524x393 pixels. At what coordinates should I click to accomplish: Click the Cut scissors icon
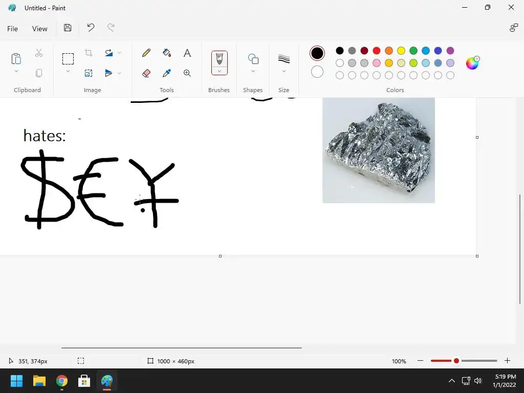39,53
